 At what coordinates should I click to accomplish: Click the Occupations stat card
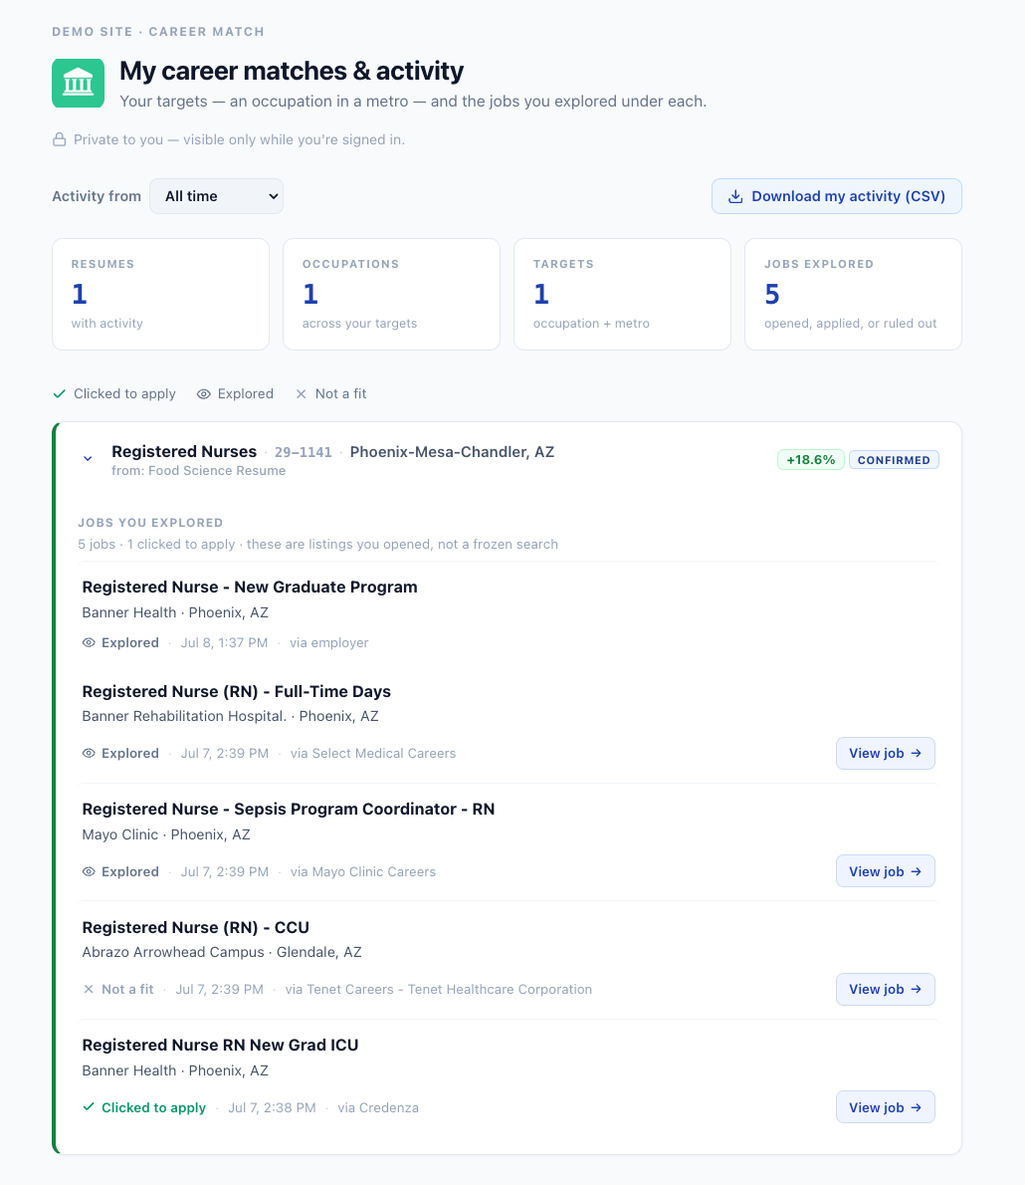(391, 295)
